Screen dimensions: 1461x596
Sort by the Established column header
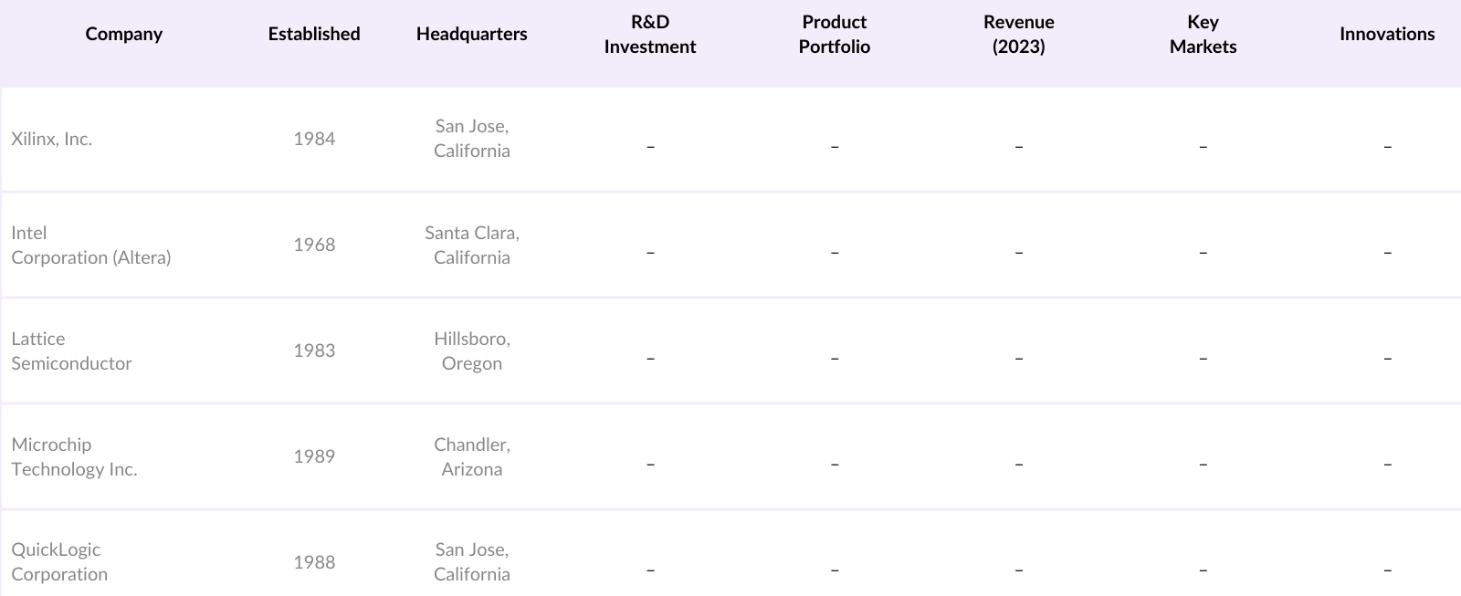[314, 34]
